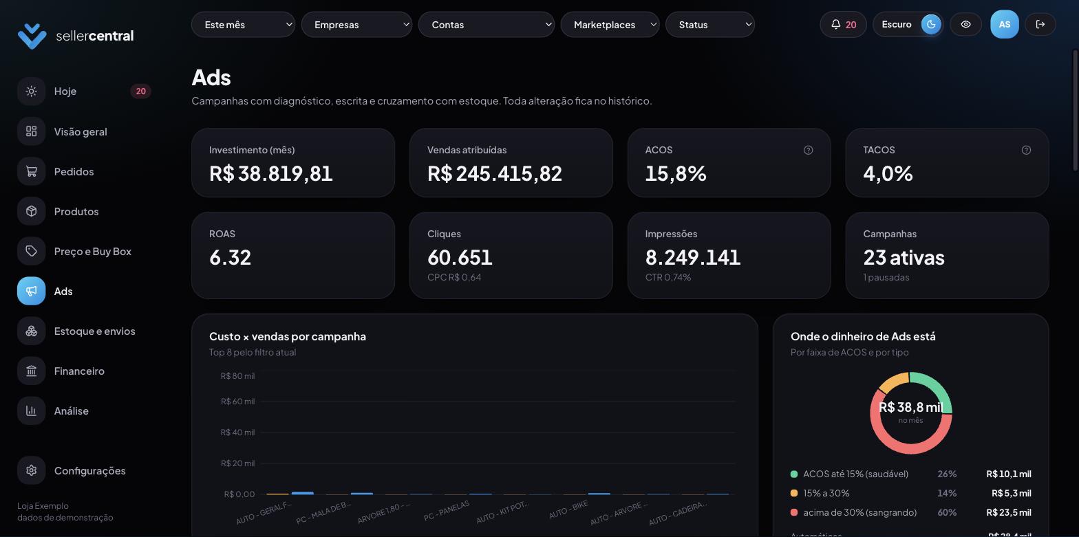The image size is (1079, 537).
Task: Click the logout arrow icon
Action: (1040, 24)
